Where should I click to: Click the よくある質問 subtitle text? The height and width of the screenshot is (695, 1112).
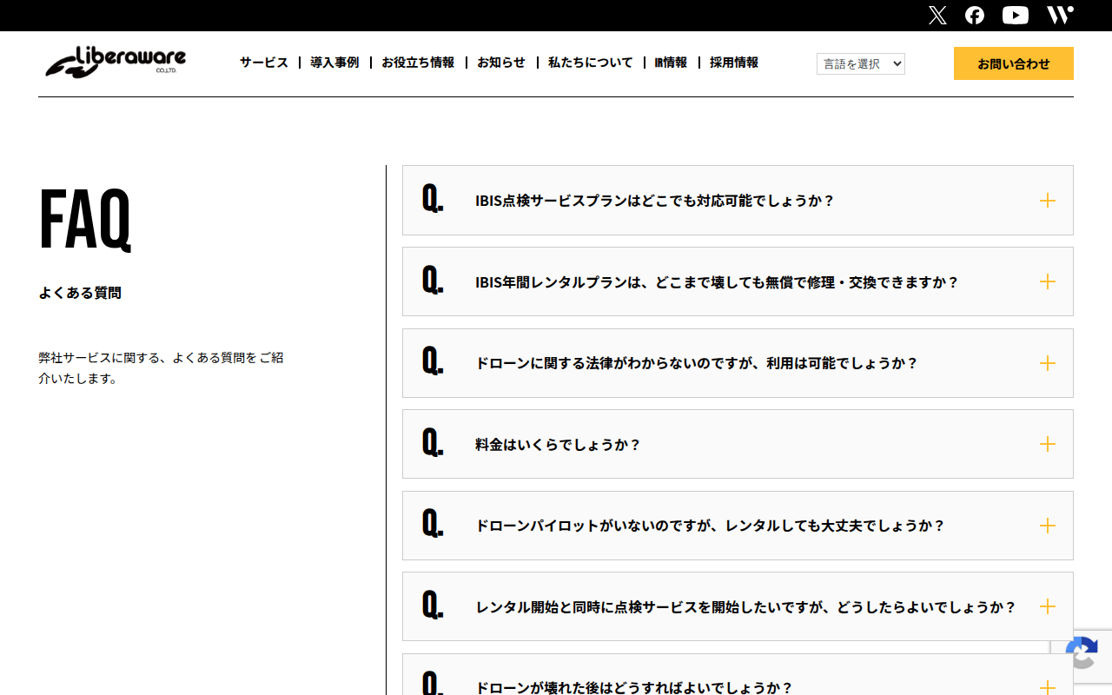80,293
